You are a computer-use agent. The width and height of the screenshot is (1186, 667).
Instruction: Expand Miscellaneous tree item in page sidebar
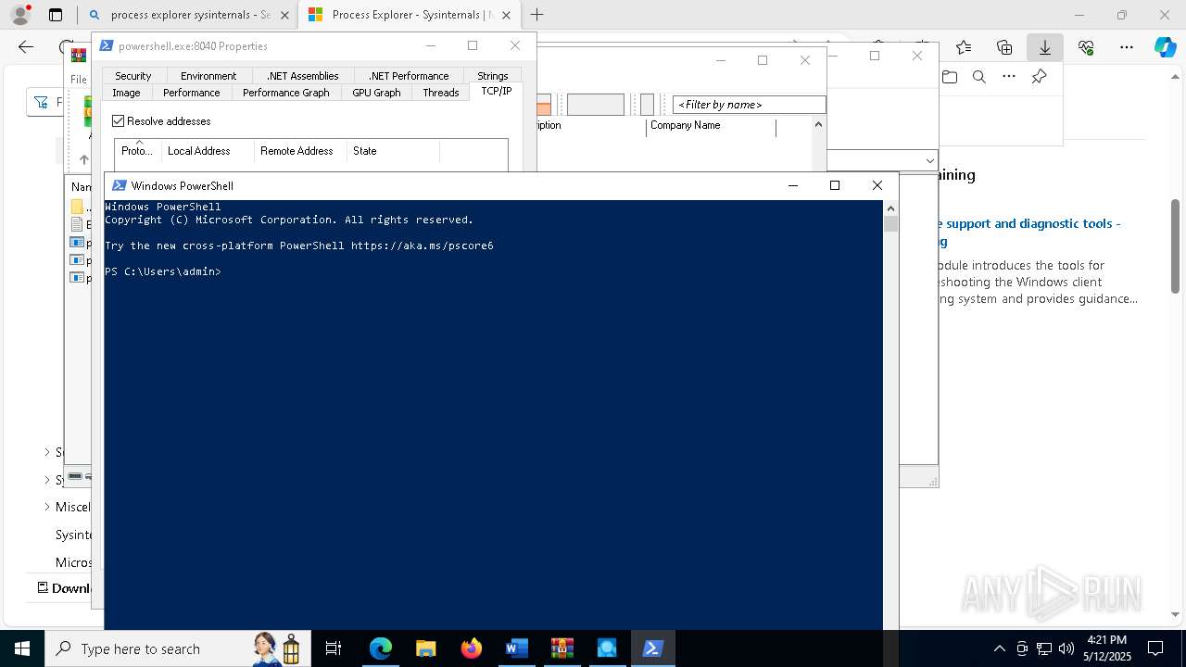coord(47,507)
